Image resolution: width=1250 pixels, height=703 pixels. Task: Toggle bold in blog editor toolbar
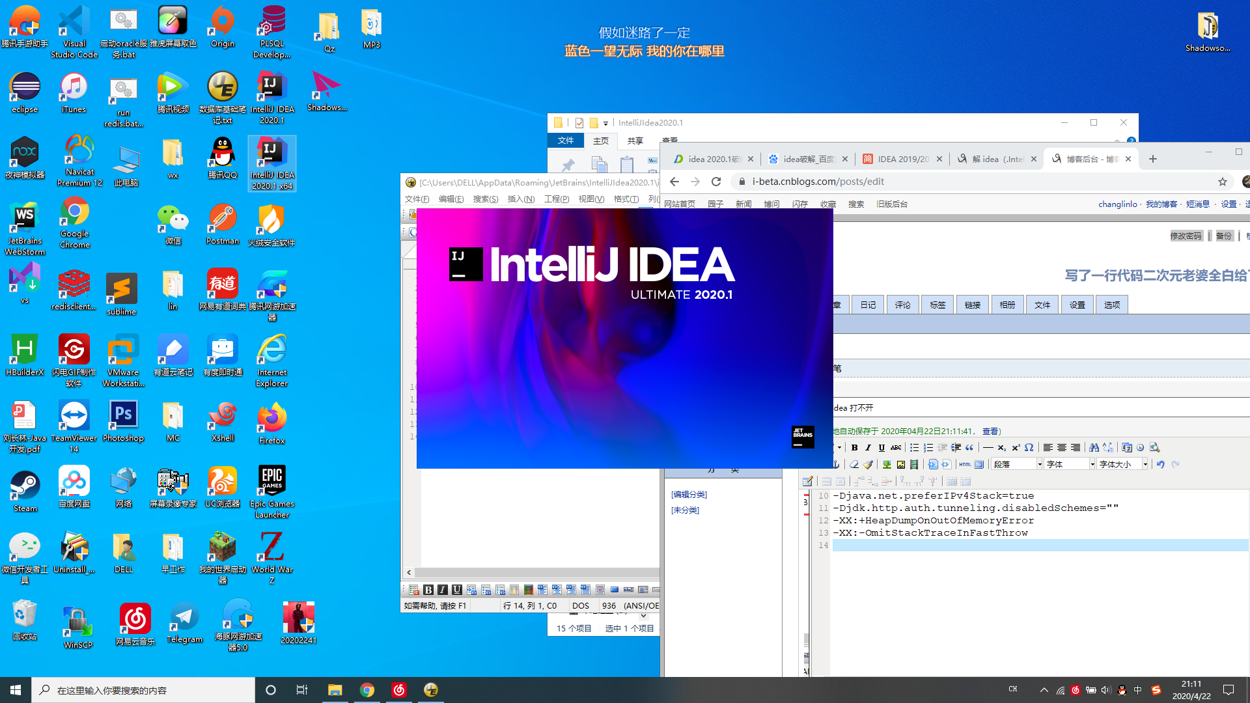click(x=854, y=447)
